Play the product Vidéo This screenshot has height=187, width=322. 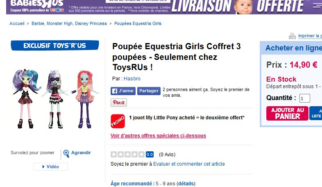(x=50, y=166)
